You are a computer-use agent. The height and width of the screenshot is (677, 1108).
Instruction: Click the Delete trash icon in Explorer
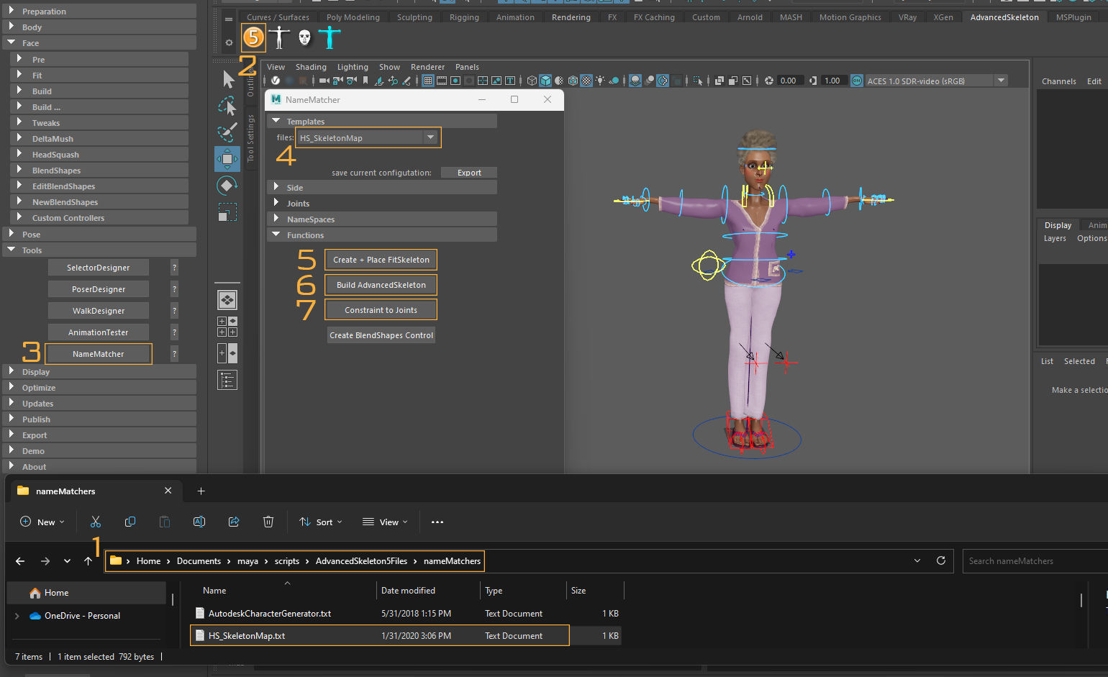point(268,522)
